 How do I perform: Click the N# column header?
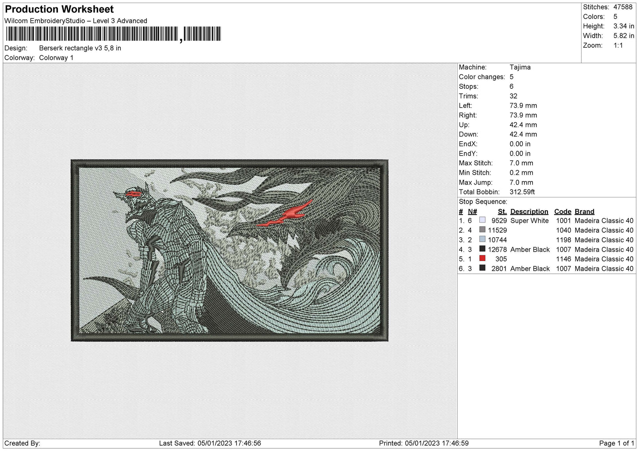coord(472,212)
